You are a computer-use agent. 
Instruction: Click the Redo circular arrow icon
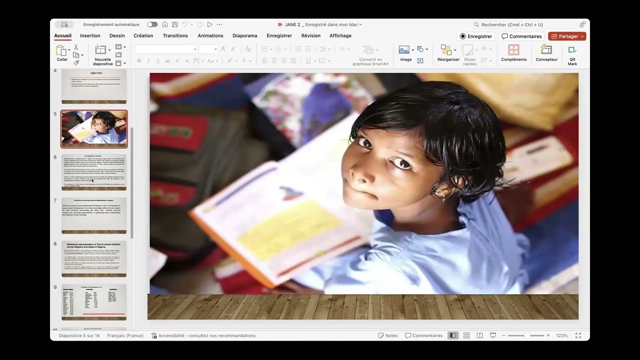pos(199,24)
